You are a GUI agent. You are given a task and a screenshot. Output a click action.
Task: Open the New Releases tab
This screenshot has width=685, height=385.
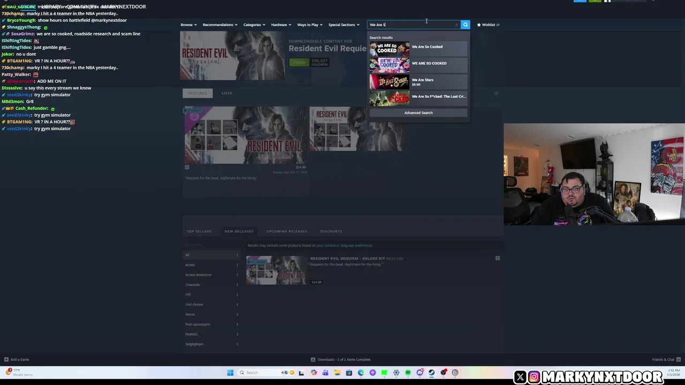tap(239, 232)
